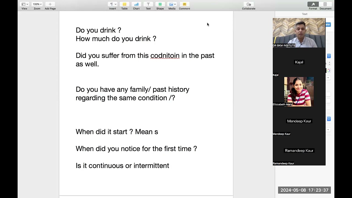Open the Format inspector brush icon
This screenshot has width=352, height=198.
click(x=313, y=4)
